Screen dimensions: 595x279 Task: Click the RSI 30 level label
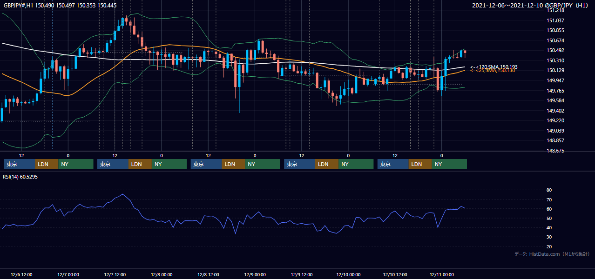pyautogui.click(x=549, y=237)
